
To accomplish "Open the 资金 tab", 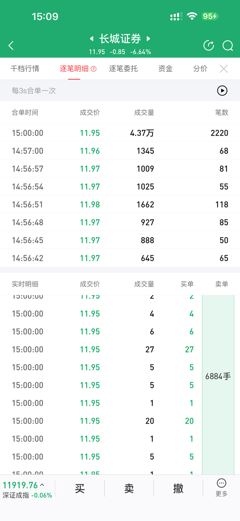I will (x=165, y=69).
